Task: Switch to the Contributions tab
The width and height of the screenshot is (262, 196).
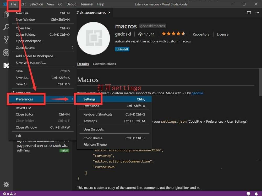Action: [104, 64]
